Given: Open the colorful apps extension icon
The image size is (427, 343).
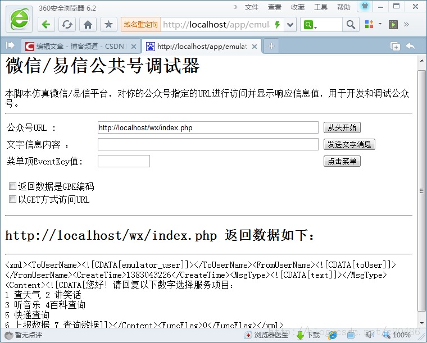Looking at the screenshot, I should (369, 24).
